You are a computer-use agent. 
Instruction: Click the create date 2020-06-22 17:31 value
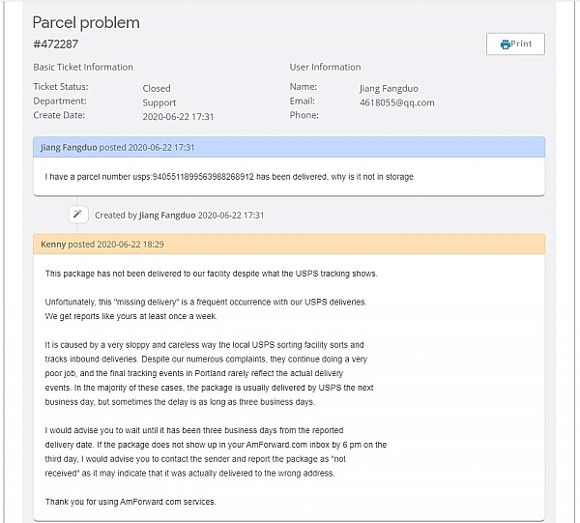[x=178, y=116]
